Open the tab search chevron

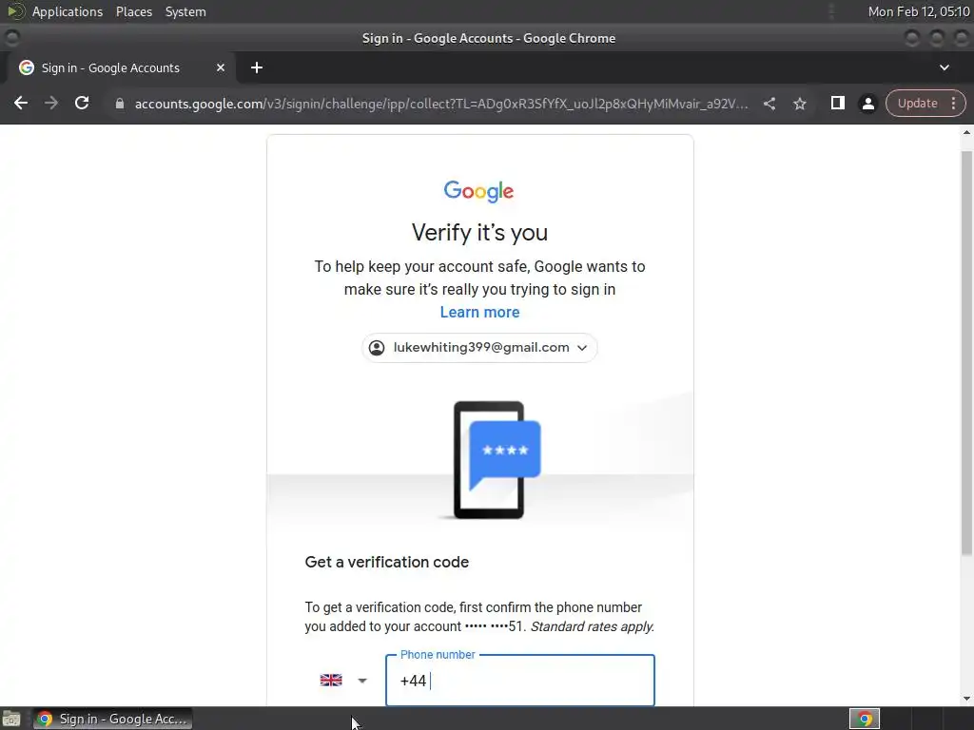[x=945, y=67]
